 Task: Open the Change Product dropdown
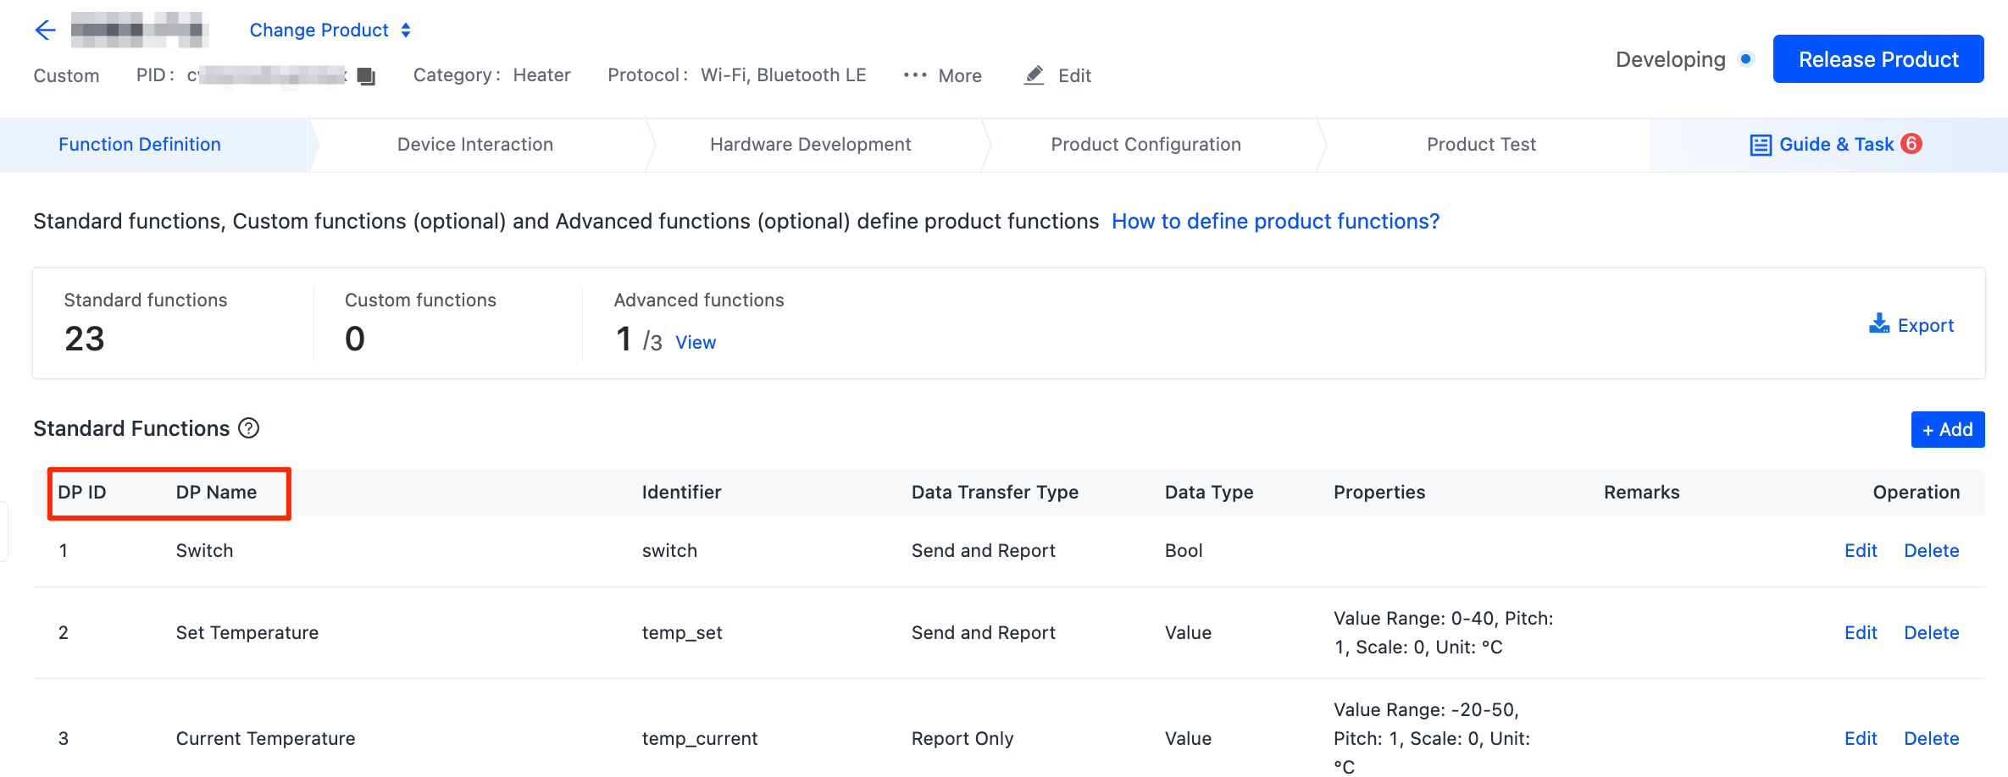point(330,30)
